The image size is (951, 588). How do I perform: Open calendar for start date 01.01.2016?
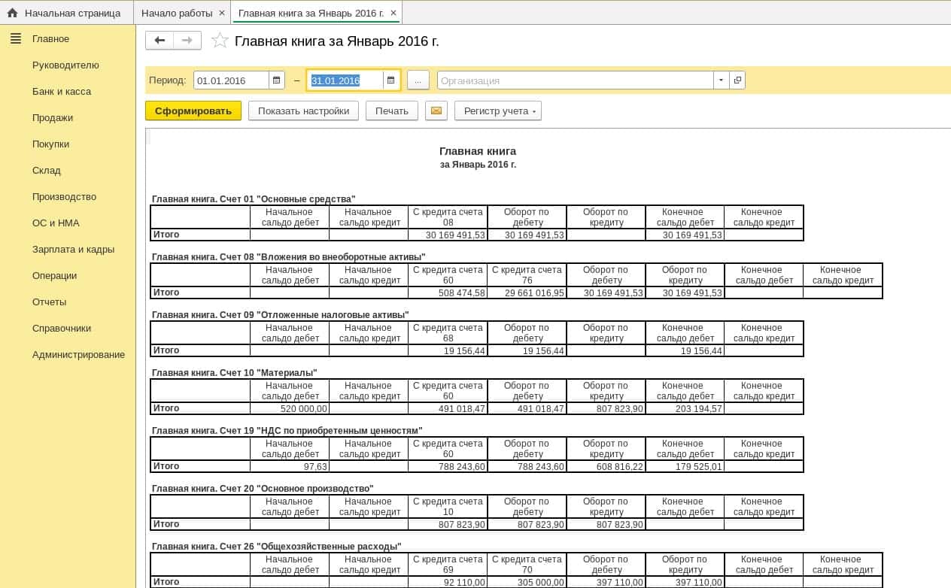tap(277, 80)
